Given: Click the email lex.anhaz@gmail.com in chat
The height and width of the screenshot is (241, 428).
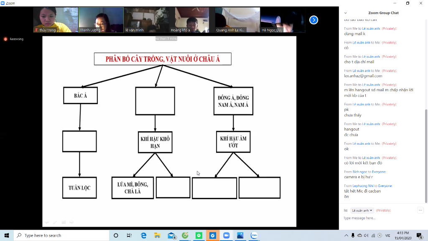Looking at the screenshot, I should [363, 76].
